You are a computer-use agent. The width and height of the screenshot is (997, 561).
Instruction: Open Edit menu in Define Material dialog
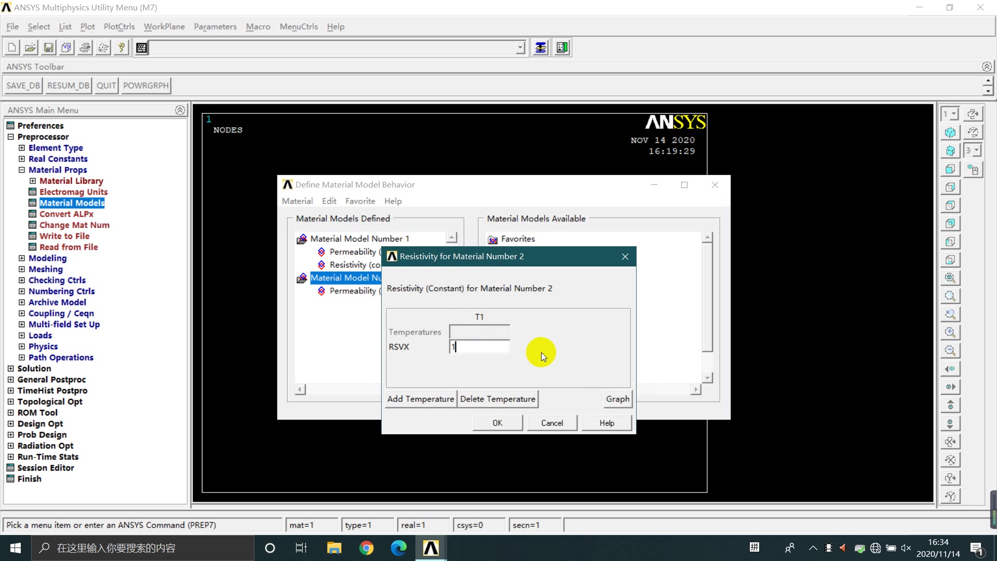point(329,201)
